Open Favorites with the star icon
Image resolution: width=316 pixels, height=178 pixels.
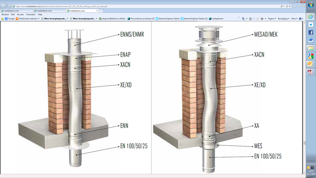click(x=299, y=6)
